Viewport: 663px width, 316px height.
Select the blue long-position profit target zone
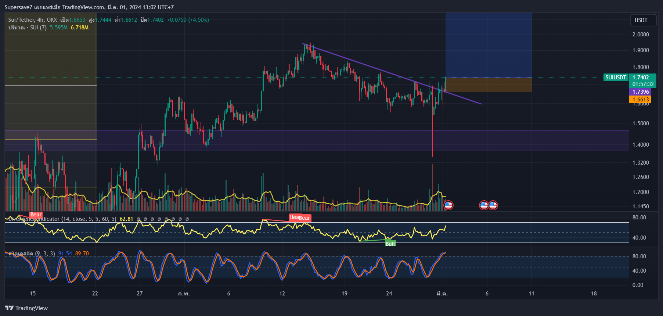coord(489,45)
